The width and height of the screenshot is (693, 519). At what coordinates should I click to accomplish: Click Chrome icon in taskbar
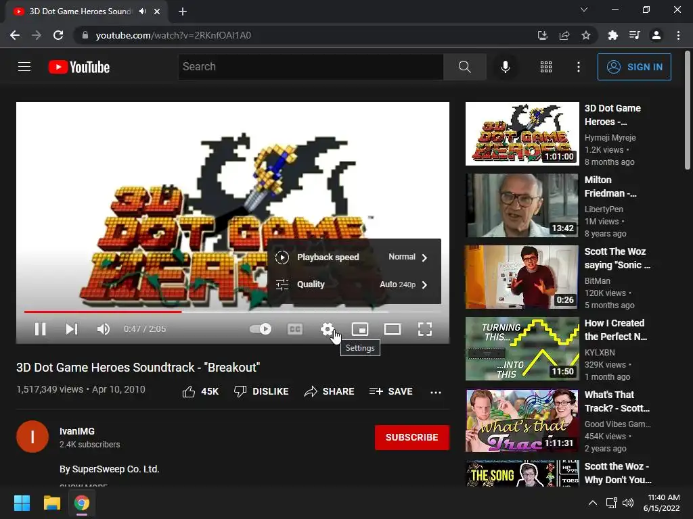(82, 503)
